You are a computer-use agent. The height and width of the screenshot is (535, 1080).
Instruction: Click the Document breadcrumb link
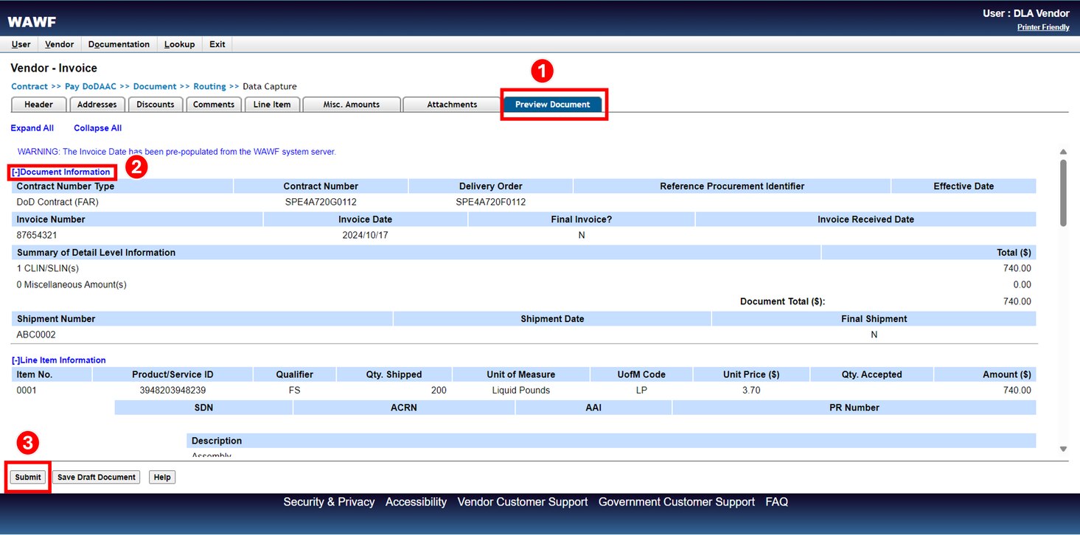point(155,86)
